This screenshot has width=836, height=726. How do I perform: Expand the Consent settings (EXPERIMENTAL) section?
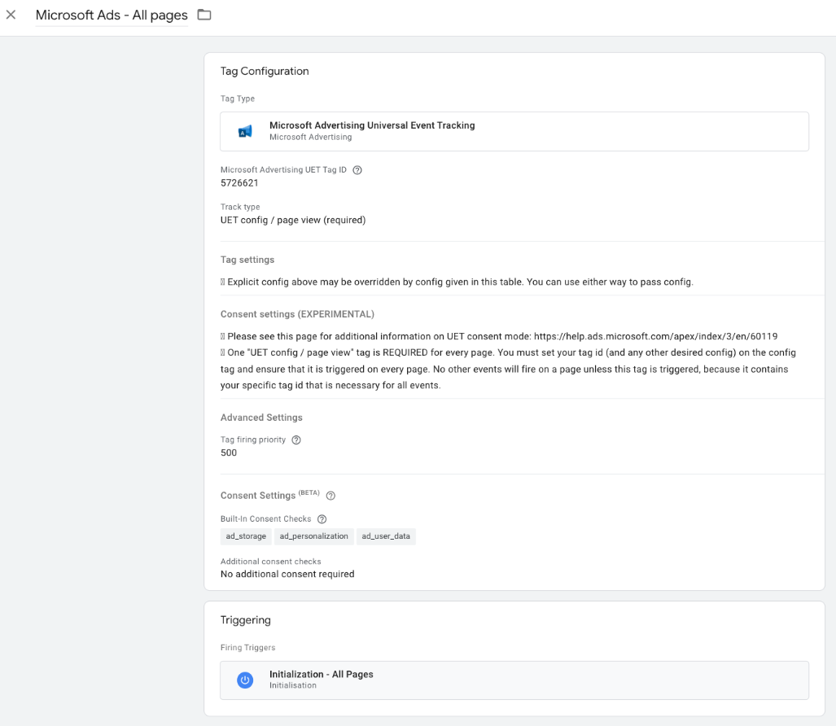point(297,314)
